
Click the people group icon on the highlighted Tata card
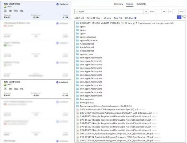pos(22,11)
